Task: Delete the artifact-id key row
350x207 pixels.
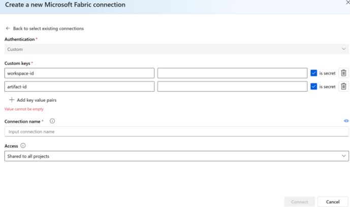Action: 343,86
